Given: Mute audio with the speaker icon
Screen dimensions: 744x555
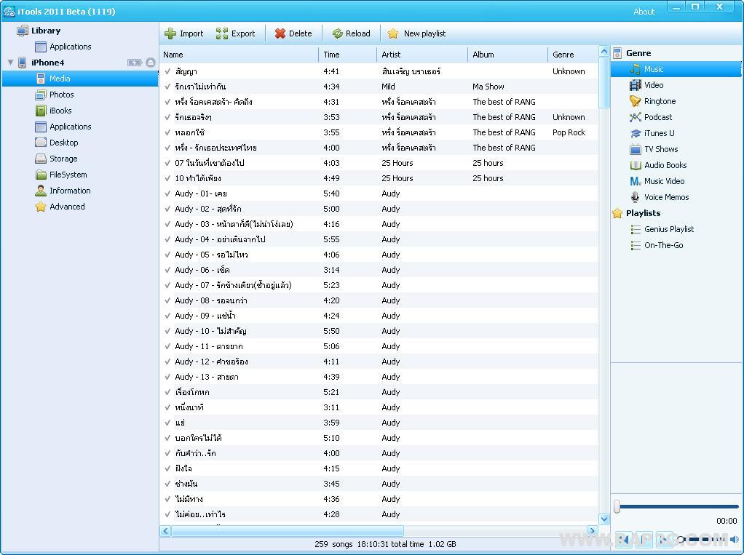Looking at the screenshot, I should 734,539.
